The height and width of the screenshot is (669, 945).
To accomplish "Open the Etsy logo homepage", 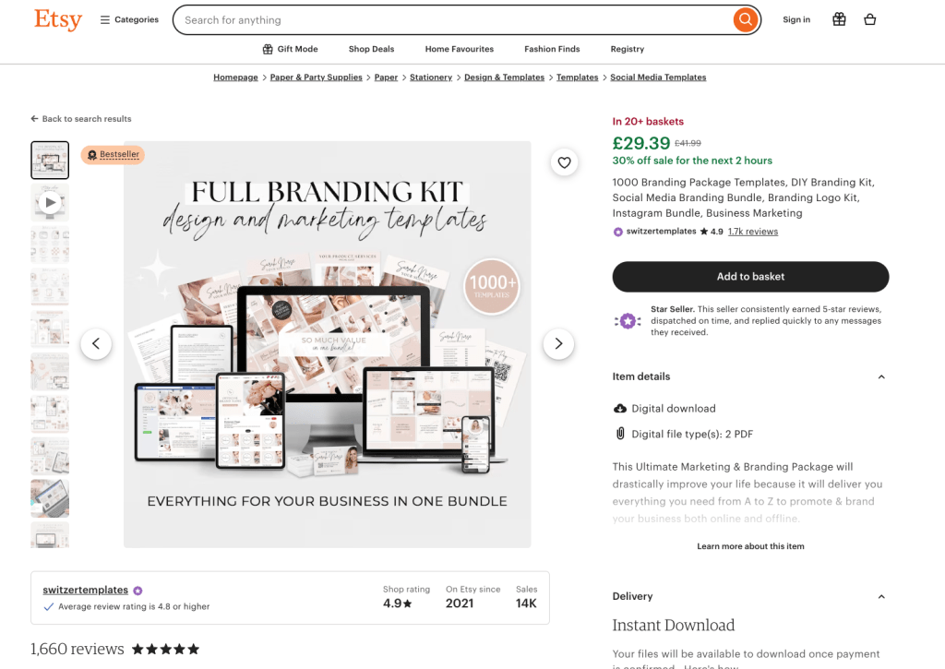I will point(58,19).
